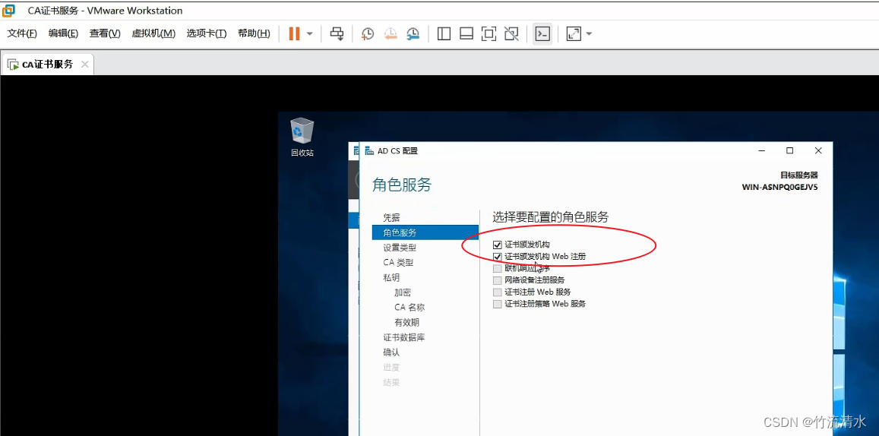Expand the stretch display dropdown arrow

pos(589,33)
